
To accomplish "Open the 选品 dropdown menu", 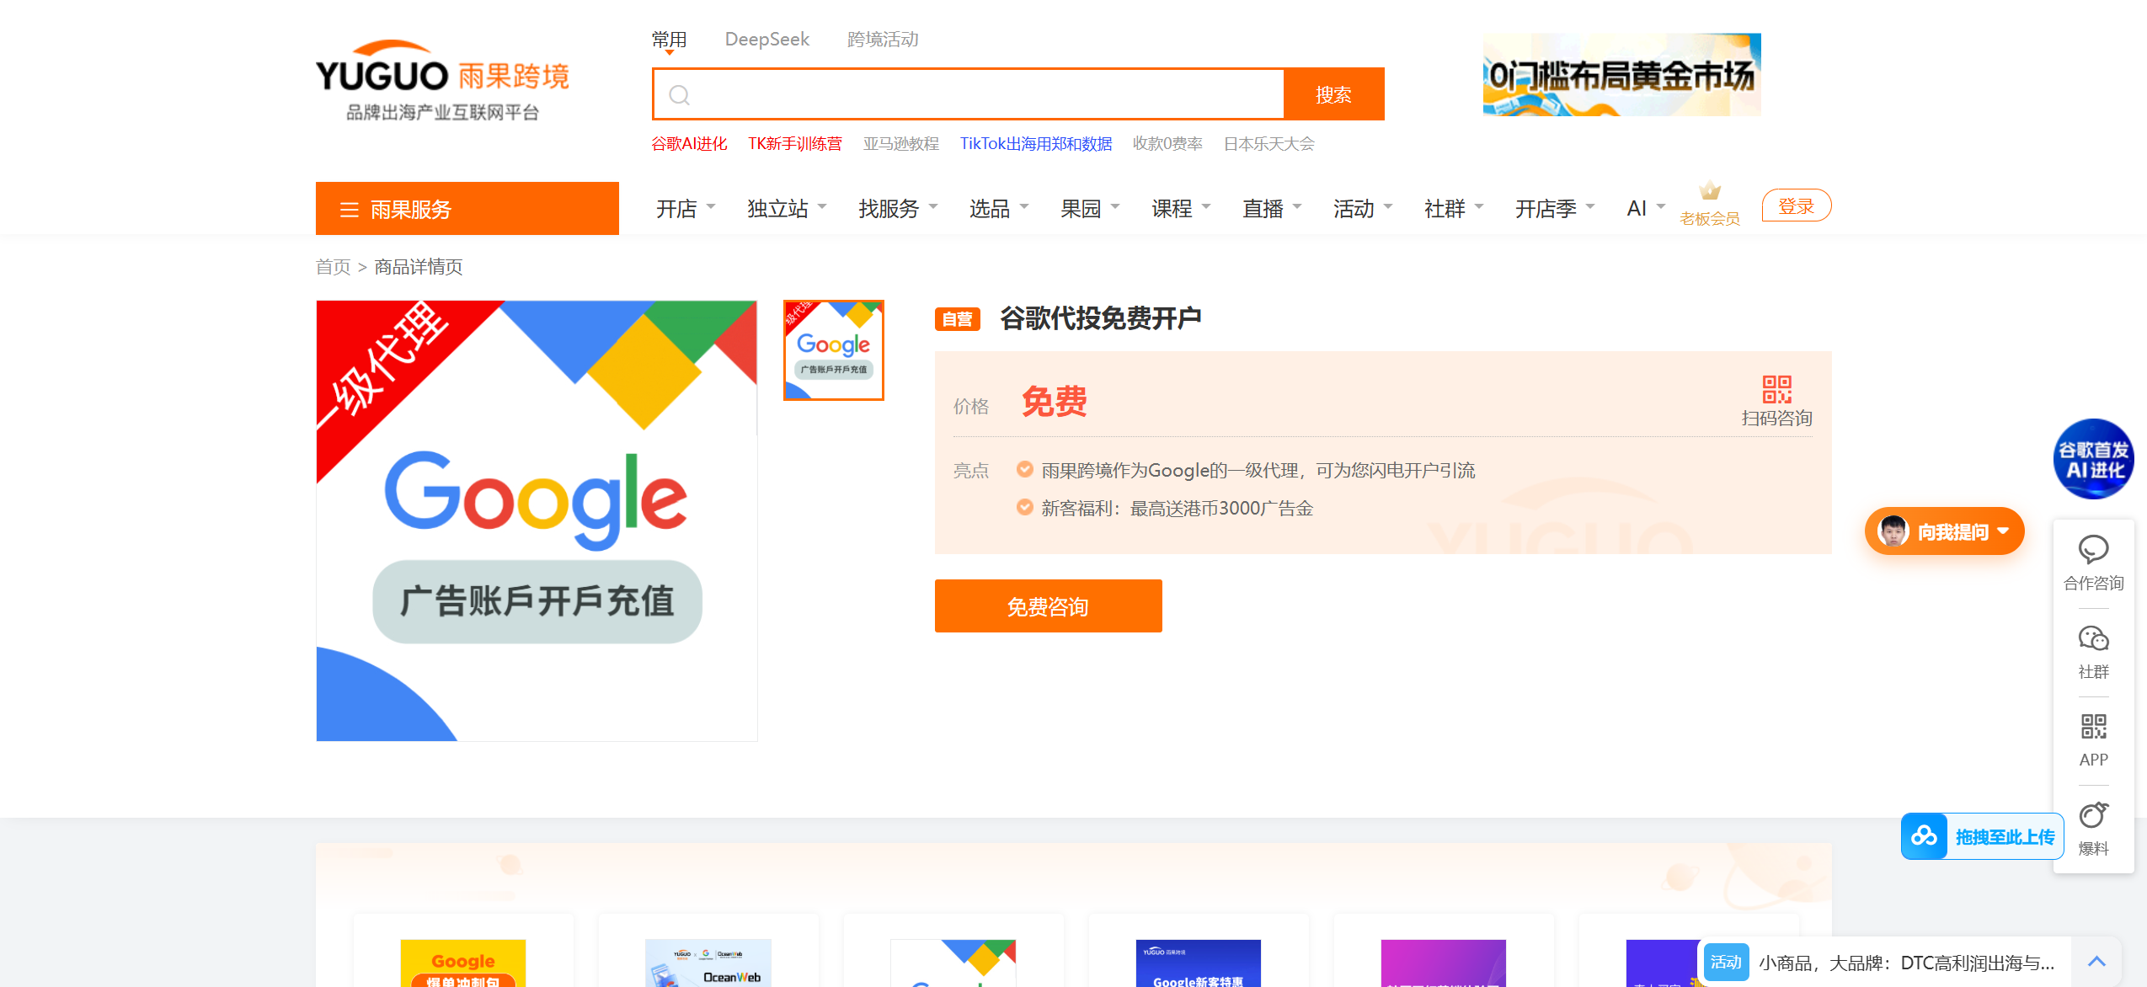I will click(1000, 208).
